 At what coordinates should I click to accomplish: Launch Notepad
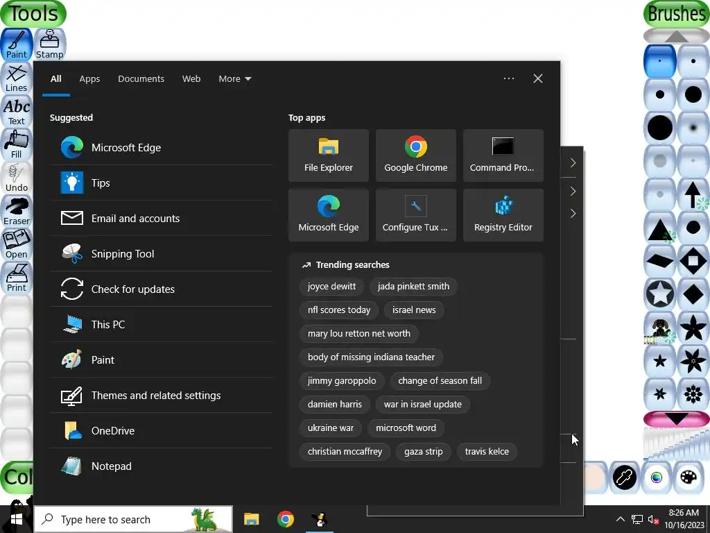[x=161, y=466]
